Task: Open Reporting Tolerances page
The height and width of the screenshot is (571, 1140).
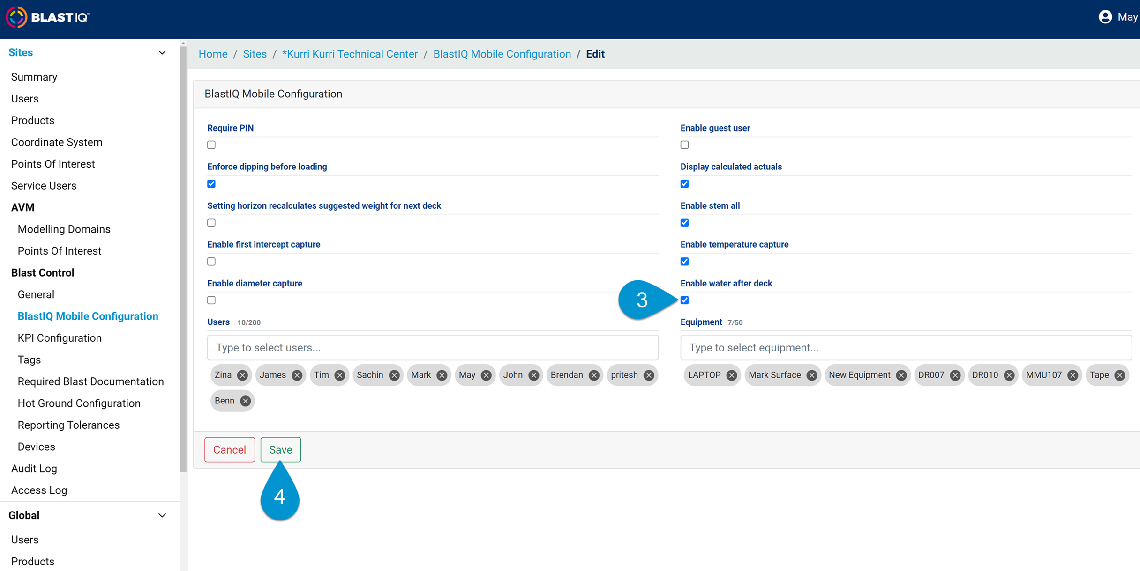Action: point(69,425)
